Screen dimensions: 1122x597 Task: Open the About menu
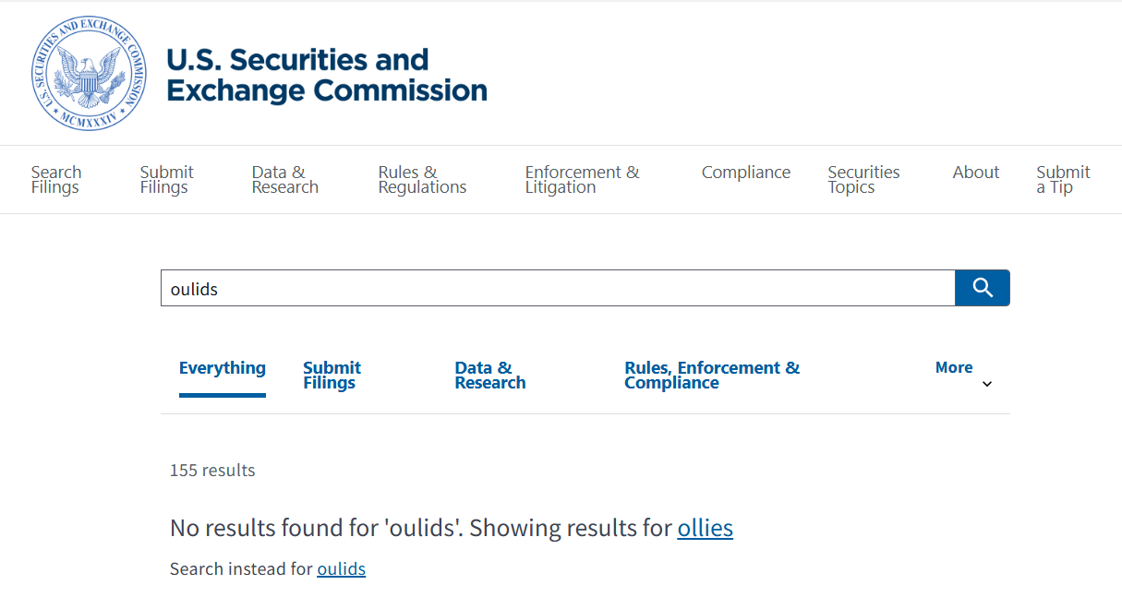(x=976, y=173)
